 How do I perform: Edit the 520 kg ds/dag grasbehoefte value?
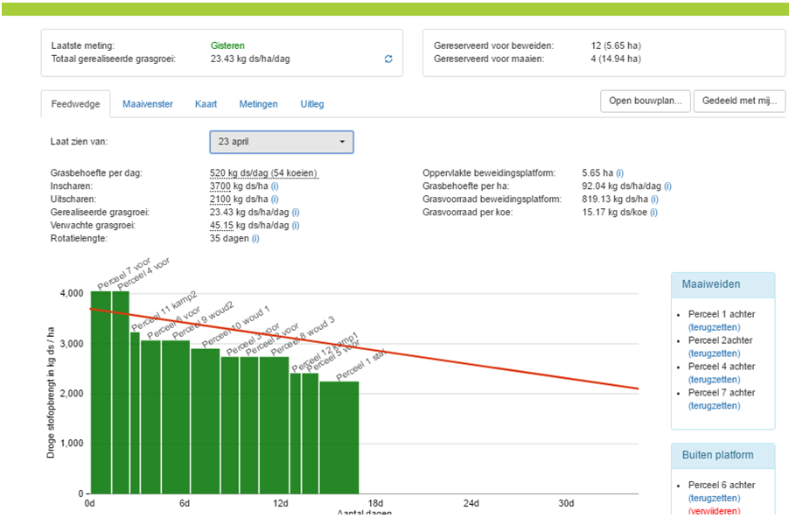[x=263, y=173]
